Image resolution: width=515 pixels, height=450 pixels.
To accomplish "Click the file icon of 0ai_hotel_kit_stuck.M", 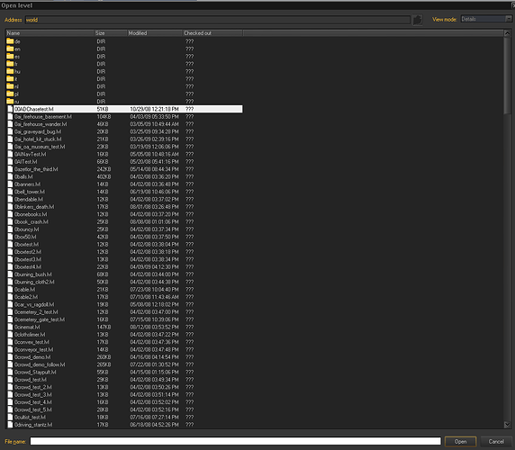I will click(10, 139).
